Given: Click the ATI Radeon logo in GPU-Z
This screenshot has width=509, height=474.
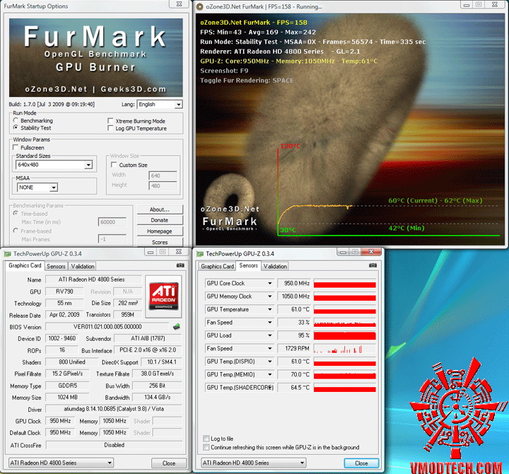Looking at the screenshot, I should tap(163, 296).
